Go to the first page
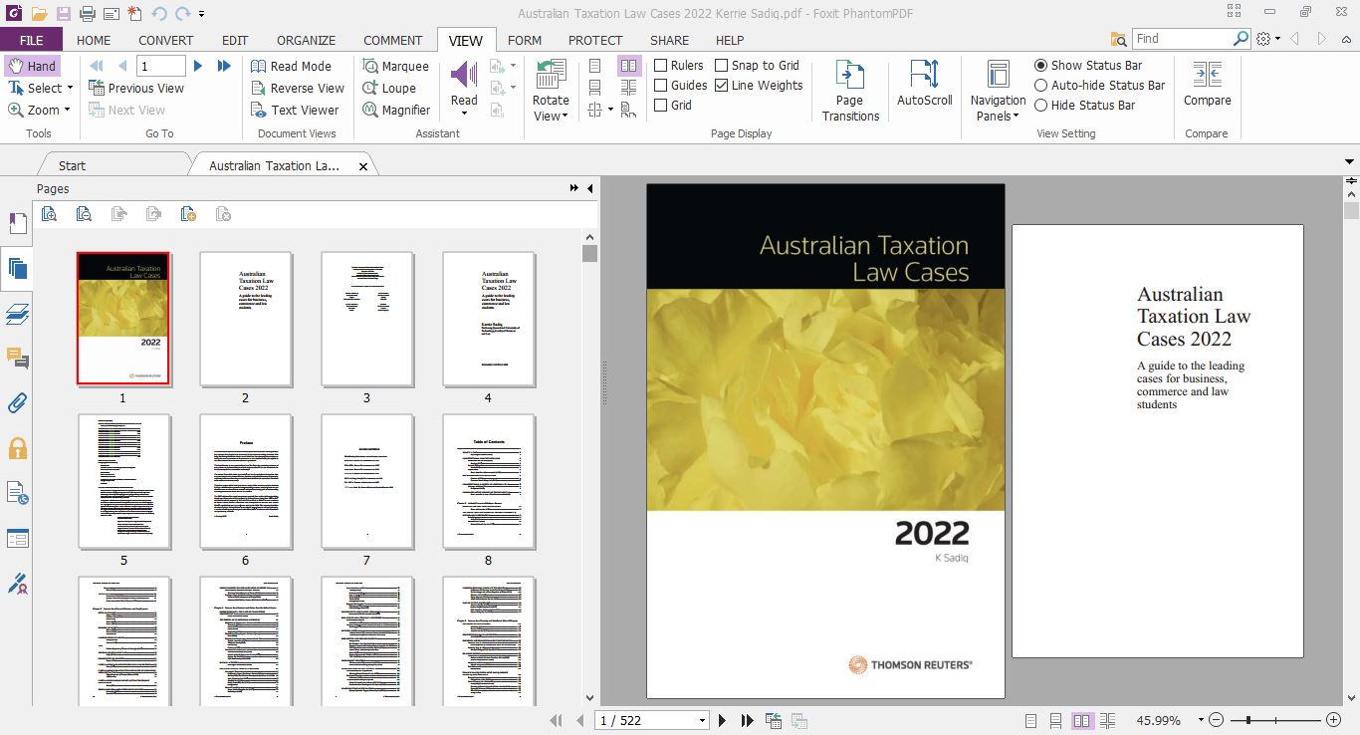Screen dimensions: 1360x735 tap(97, 66)
